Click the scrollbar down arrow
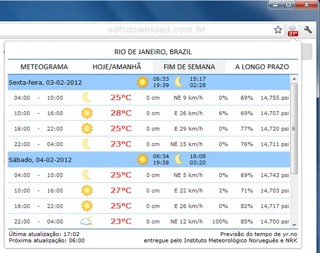 click(294, 225)
